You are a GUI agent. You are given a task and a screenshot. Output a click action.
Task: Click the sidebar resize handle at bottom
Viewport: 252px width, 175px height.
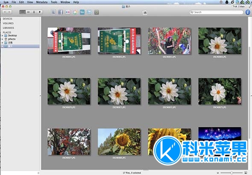[x=38, y=173]
